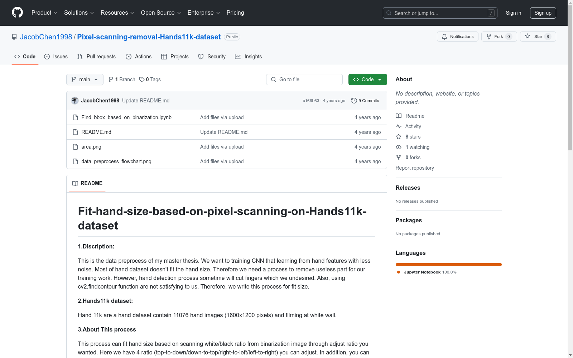Image resolution: width=573 pixels, height=358 pixels.
Task: Select the README tab in the file viewer
Action: tap(87, 183)
